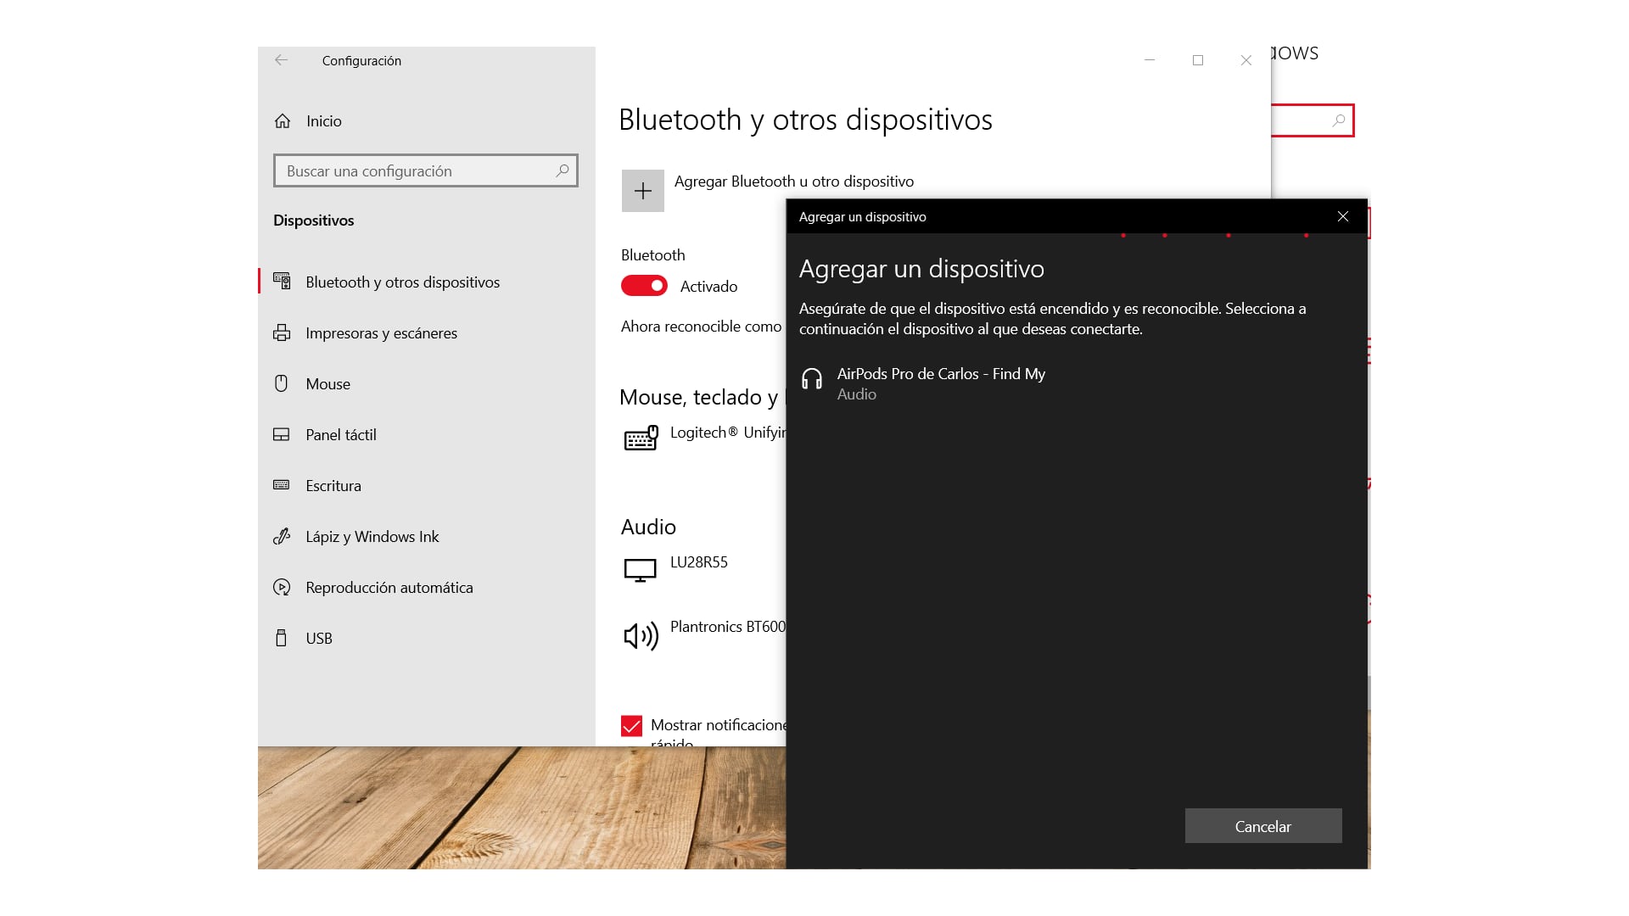Click the Logitech Unifying keyboard device icon
Screen dimensions: 1629x916
coord(641,438)
